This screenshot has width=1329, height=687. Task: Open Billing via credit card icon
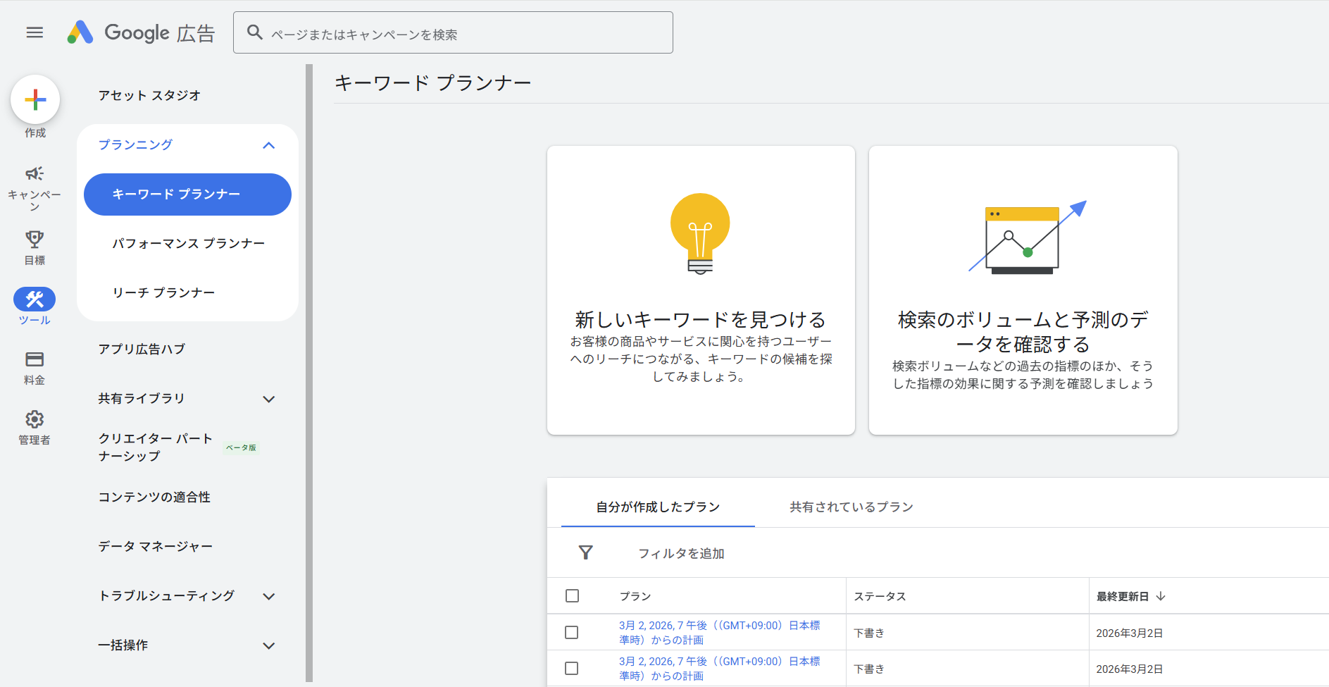(35, 359)
